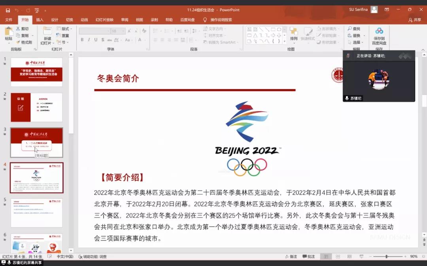Save the presentation from the quick access toolbar

point(8,10)
